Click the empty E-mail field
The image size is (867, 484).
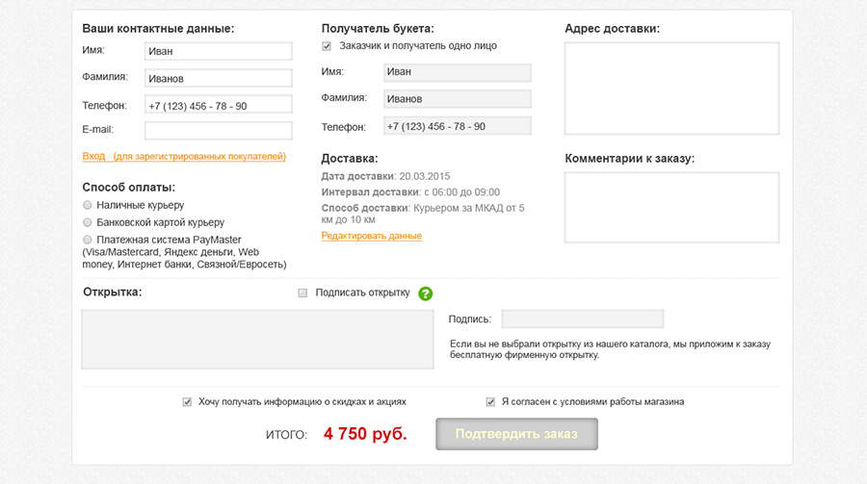click(x=218, y=131)
